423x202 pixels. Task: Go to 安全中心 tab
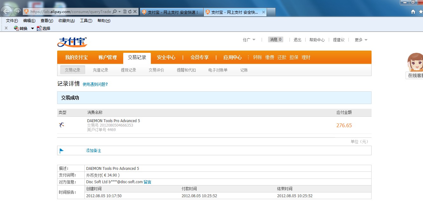point(166,57)
